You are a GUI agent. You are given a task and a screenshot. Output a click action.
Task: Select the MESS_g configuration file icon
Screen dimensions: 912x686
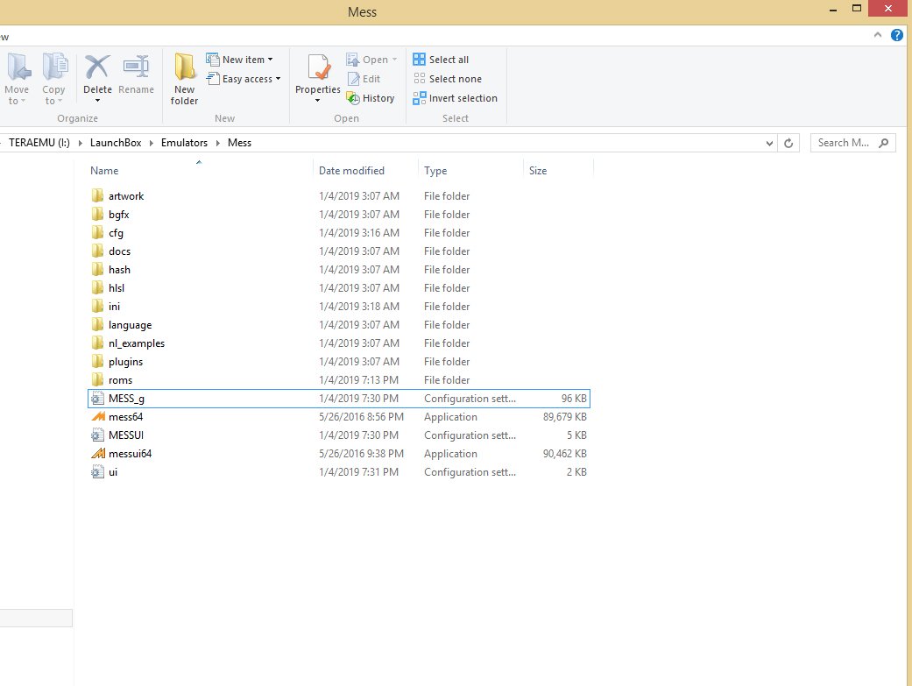click(97, 399)
